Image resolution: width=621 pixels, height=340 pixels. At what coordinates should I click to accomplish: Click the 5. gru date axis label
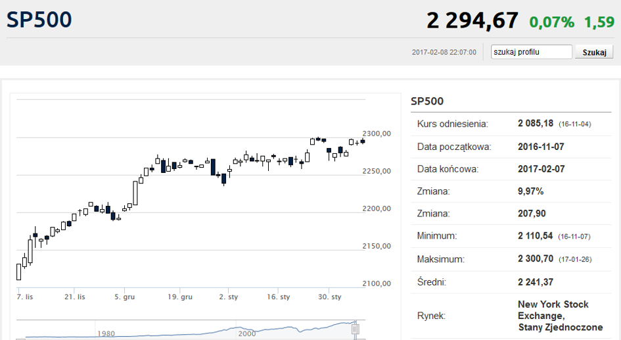pyautogui.click(x=125, y=297)
